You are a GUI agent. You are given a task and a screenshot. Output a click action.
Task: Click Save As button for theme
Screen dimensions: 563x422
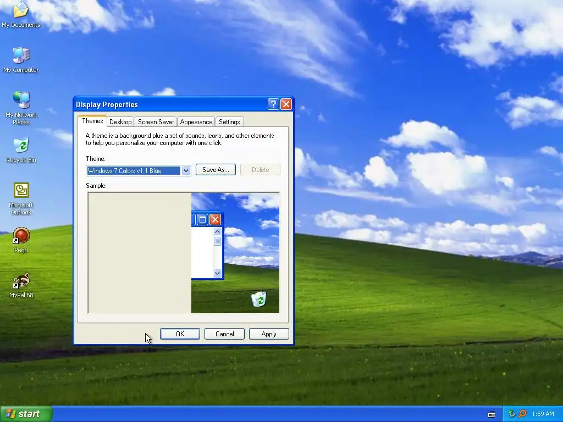[216, 170]
